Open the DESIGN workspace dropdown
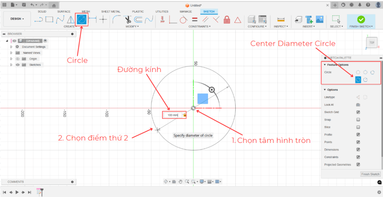Image resolution: width=383 pixels, height=197 pixels. point(17,19)
